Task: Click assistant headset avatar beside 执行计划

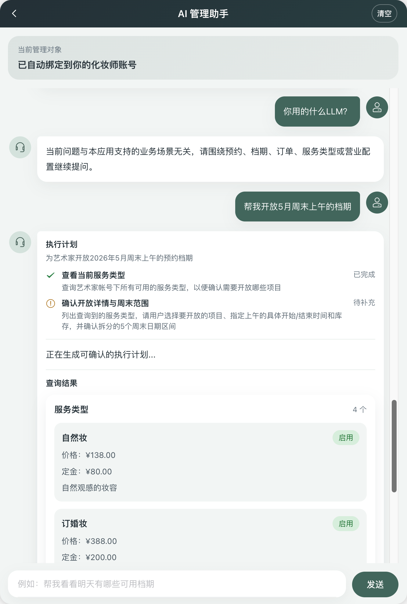Action: click(20, 242)
